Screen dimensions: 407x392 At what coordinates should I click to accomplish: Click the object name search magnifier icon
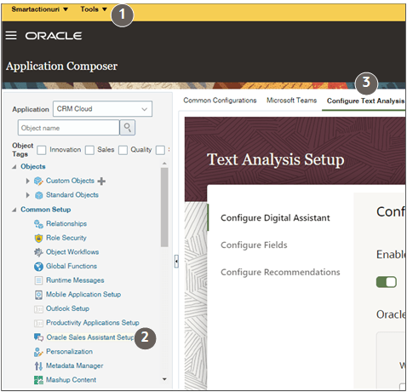coord(128,128)
